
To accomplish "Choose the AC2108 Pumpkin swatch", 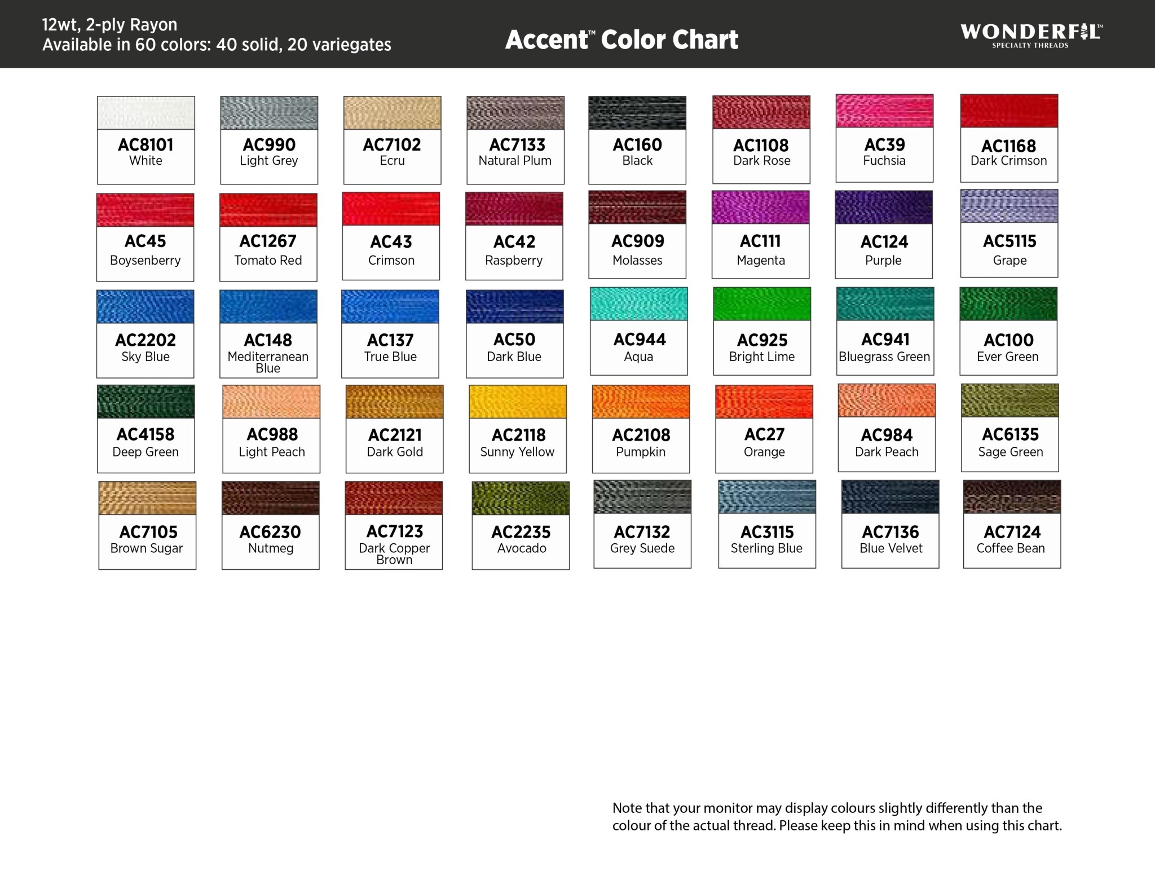I will 641,429.
